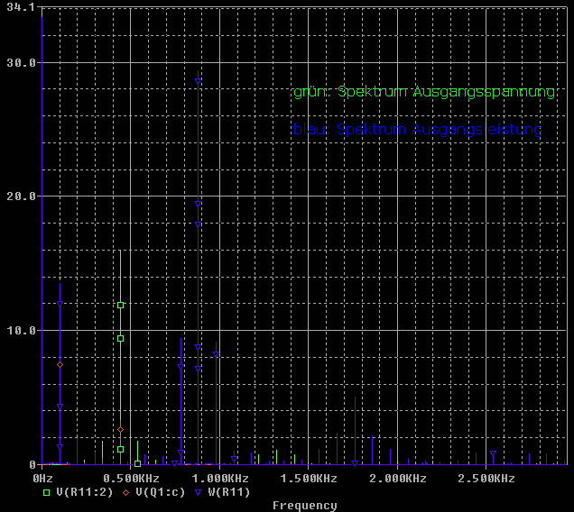
Task: Click the 30.0 y-axis label
Action: click(x=22, y=63)
